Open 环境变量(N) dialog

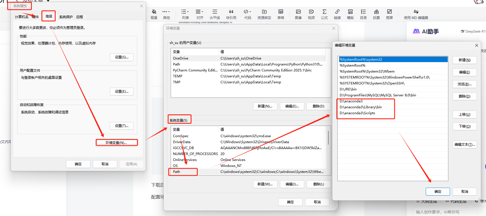pos(116,143)
